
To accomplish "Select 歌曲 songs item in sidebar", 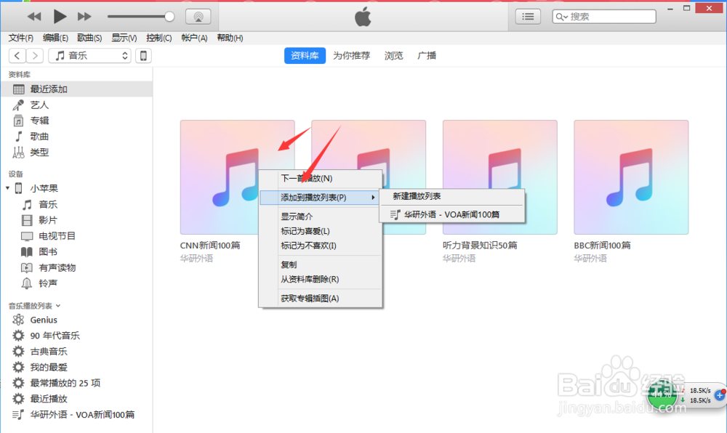I will coord(76,137).
